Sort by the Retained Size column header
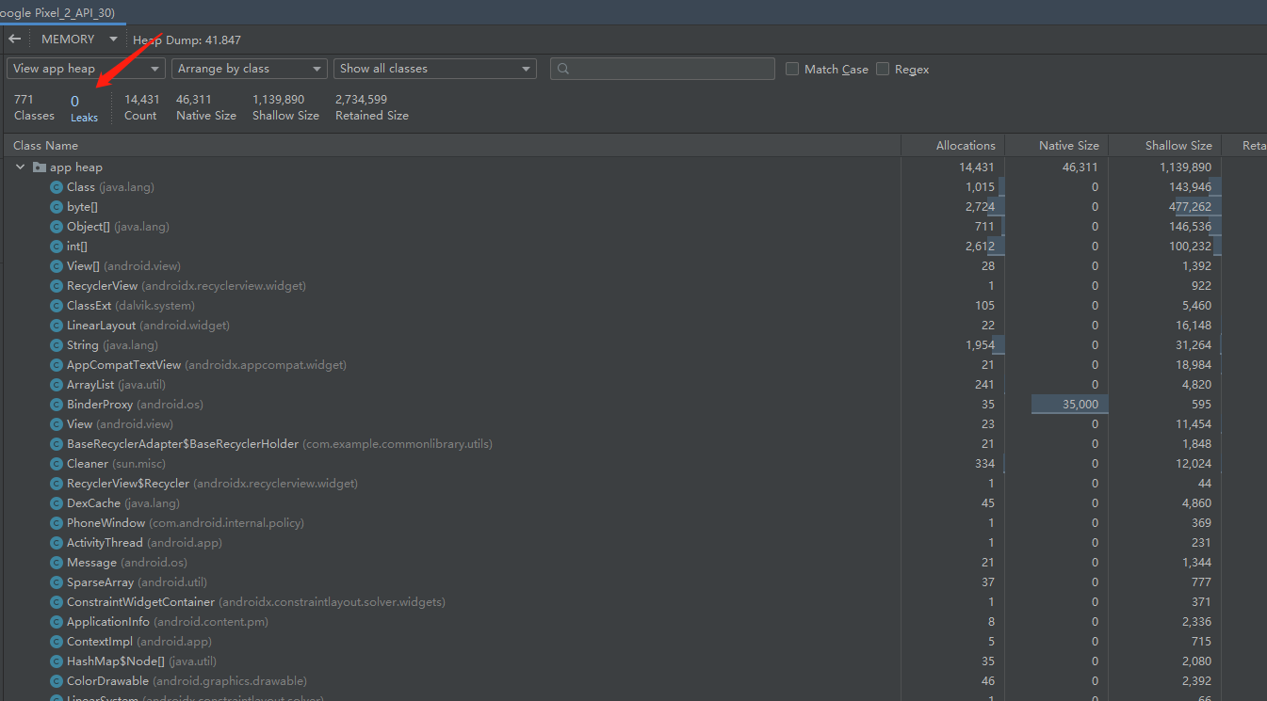Viewport: 1267px width, 701px height. coord(1254,145)
